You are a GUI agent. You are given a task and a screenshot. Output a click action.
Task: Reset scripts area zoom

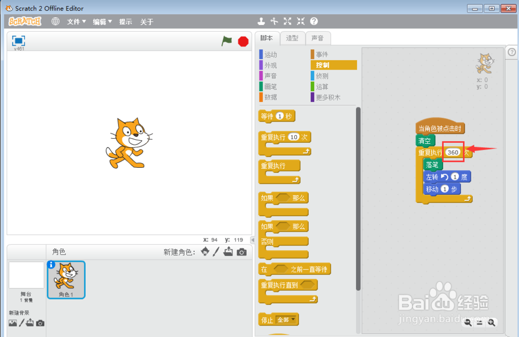[x=480, y=323]
